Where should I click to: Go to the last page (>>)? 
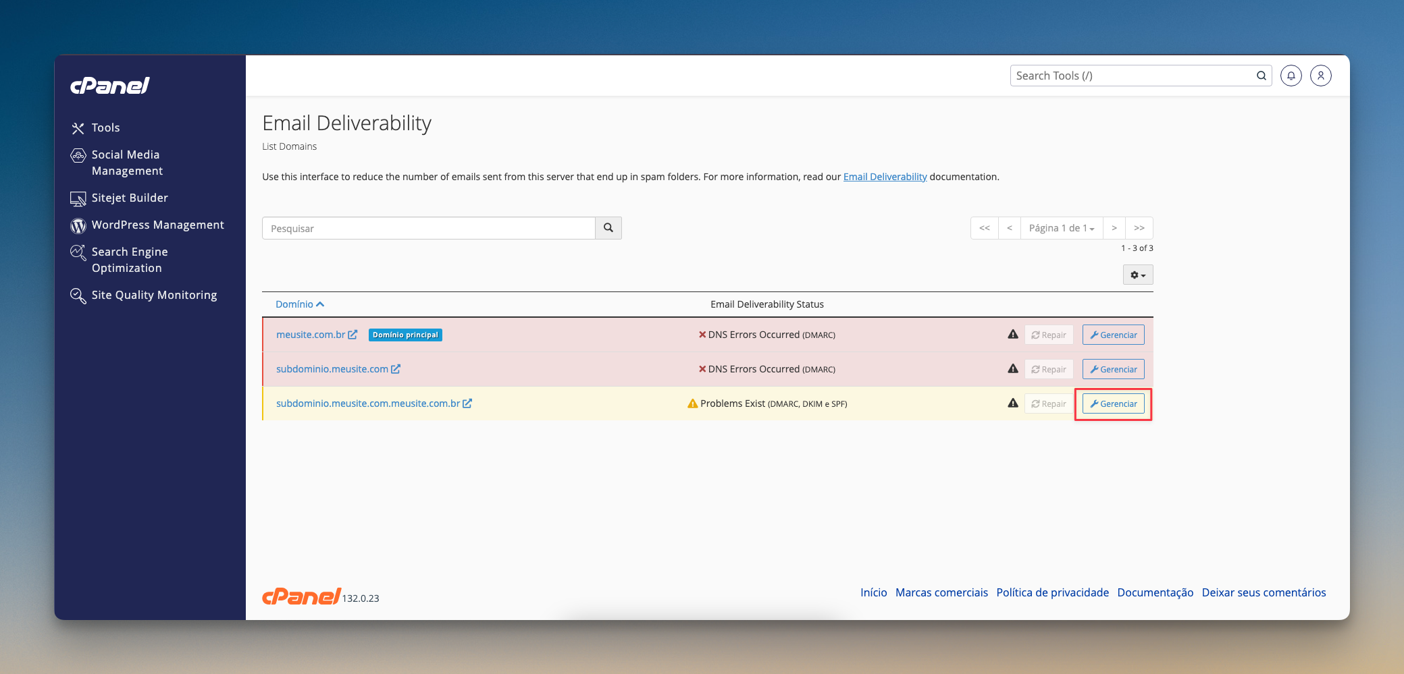click(x=1139, y=228)
